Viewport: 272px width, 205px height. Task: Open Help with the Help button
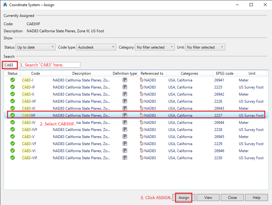coord(256,198)
